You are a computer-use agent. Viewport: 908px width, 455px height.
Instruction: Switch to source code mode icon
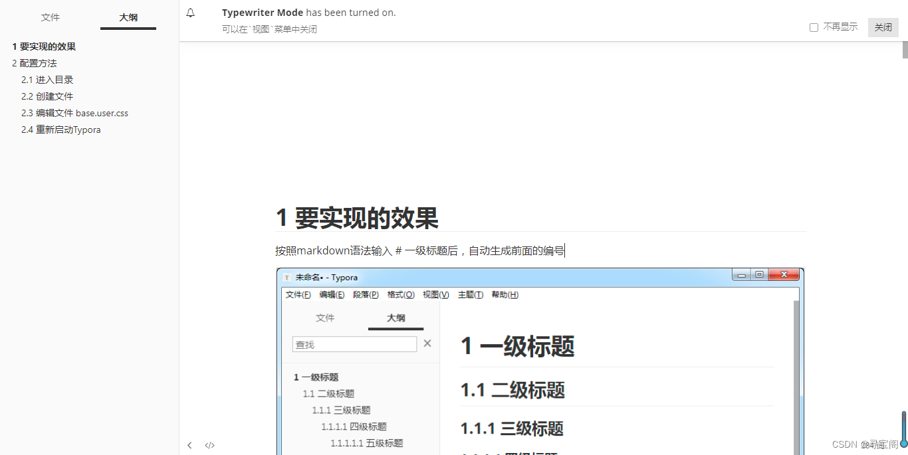coord(209,445)
